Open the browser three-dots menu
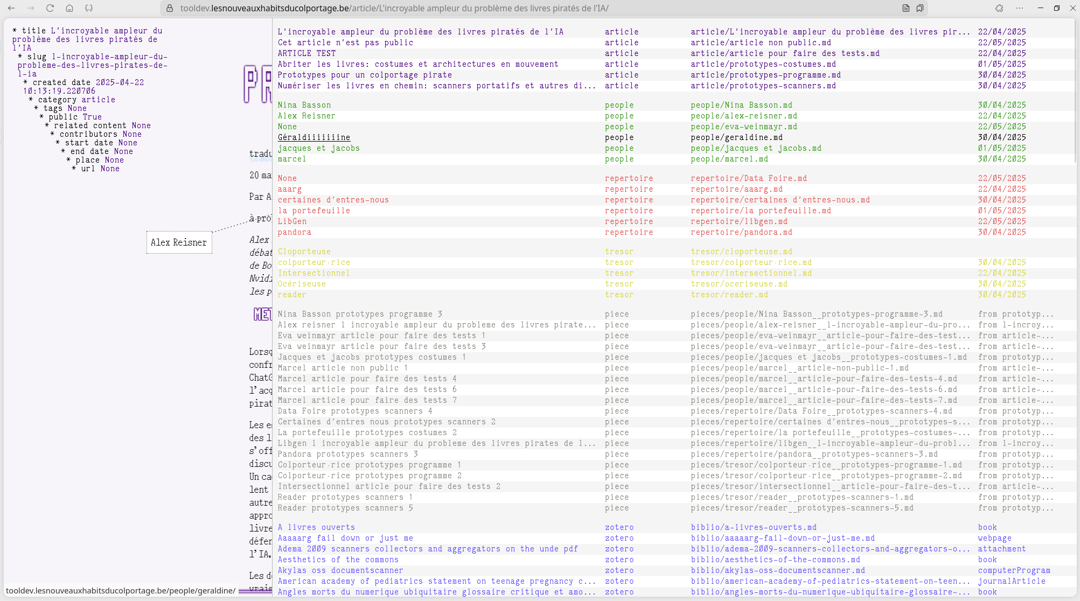This screenshot has height=601, width=1080. [x=1020, y=8]
